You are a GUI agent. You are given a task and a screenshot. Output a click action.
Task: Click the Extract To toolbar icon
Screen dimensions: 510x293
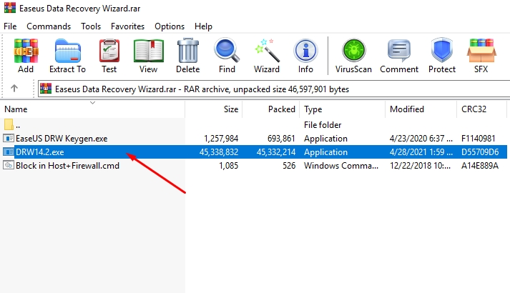68,51
